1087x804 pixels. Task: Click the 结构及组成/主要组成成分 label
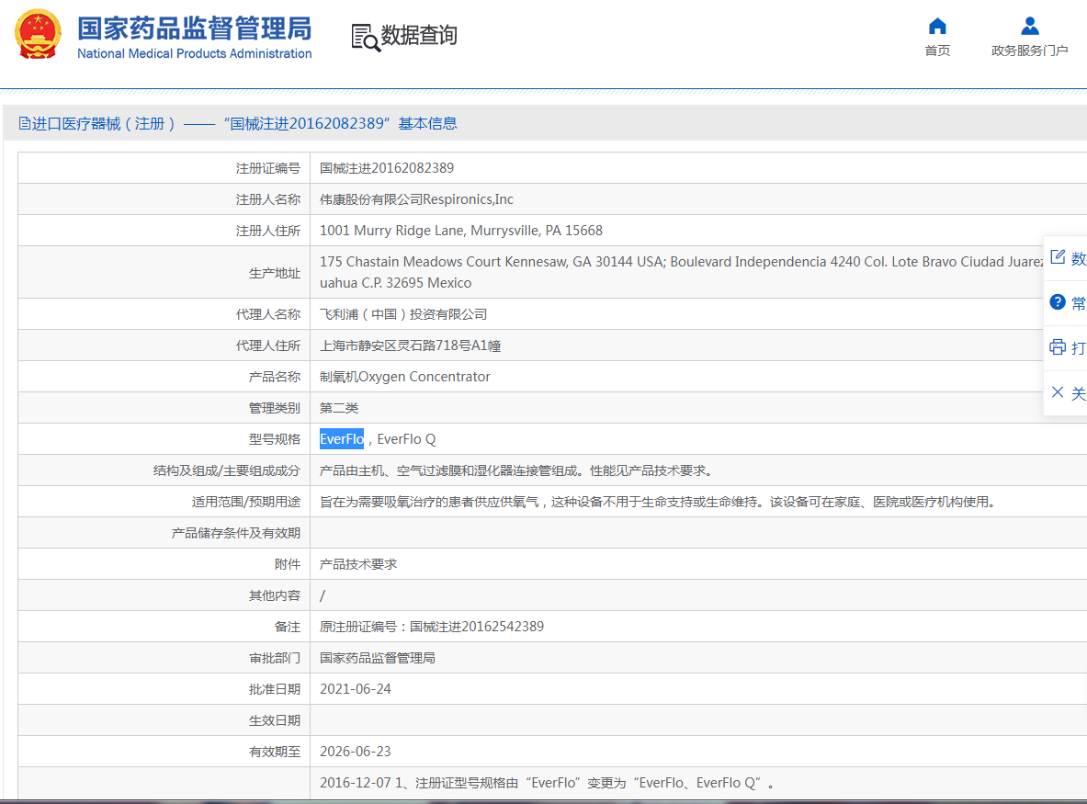point(227,470)
